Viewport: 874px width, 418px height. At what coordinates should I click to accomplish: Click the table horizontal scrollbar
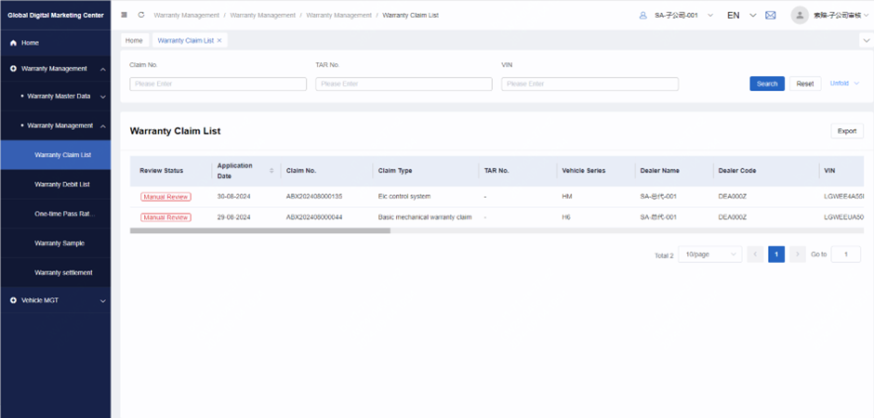click(x=259, y=230)
